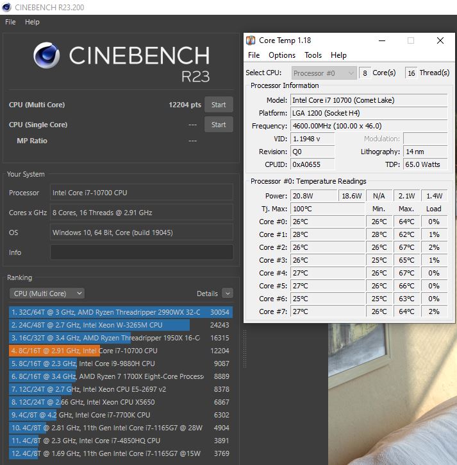Select ranking row 6 Ryzen 7 1700X
Viewport: 457px width, 465px height.
pyautogui.click(x=120, y=376)
